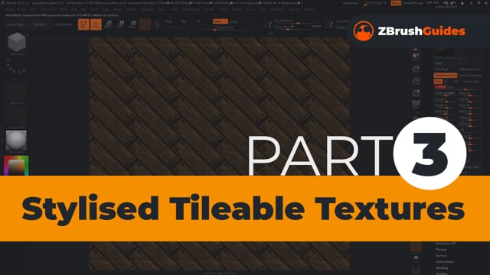Select the Rotate transform icon
The height and width of the screenshot is (275, 490).
click(x=132, y=24)
